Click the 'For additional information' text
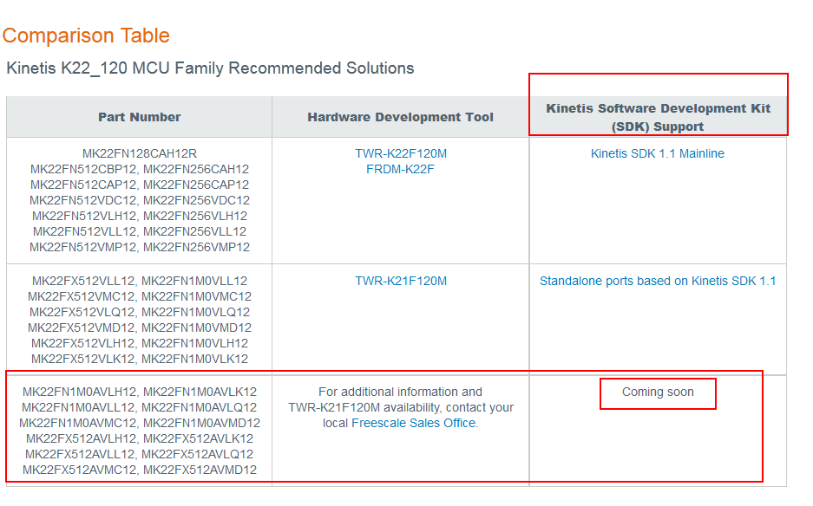 (x=400, y=392)
